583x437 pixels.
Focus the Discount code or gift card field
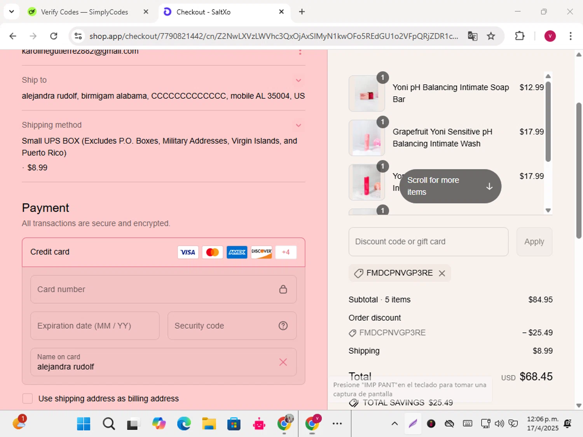tap(428, 242)
